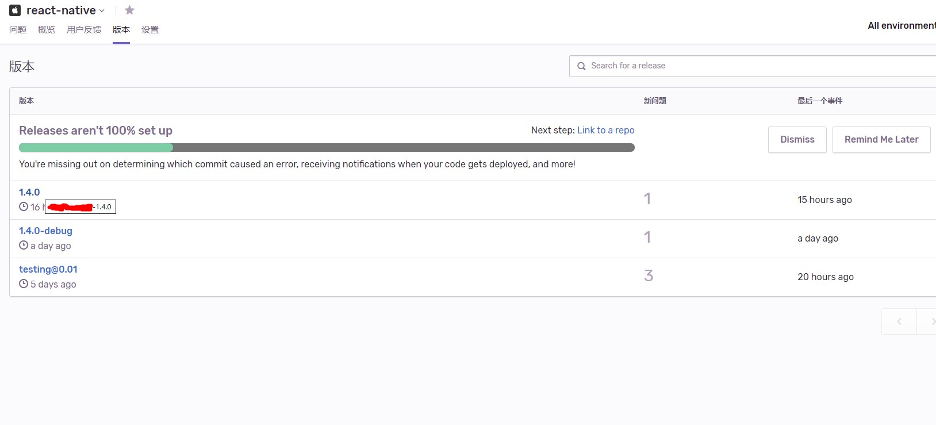Click the 最后一个事件 column header

pyautogui.click(x=820, y=101)
